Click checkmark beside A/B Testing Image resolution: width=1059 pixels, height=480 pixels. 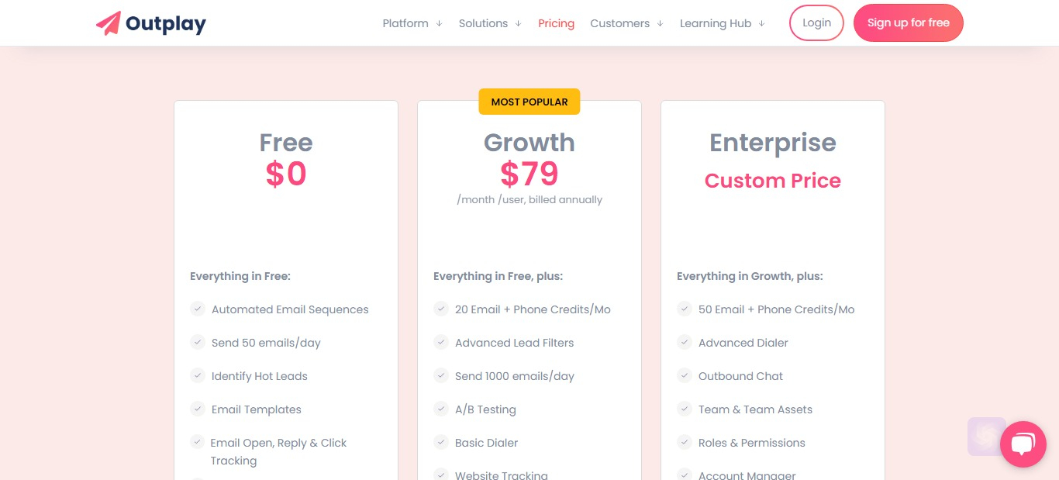[440, 409]
